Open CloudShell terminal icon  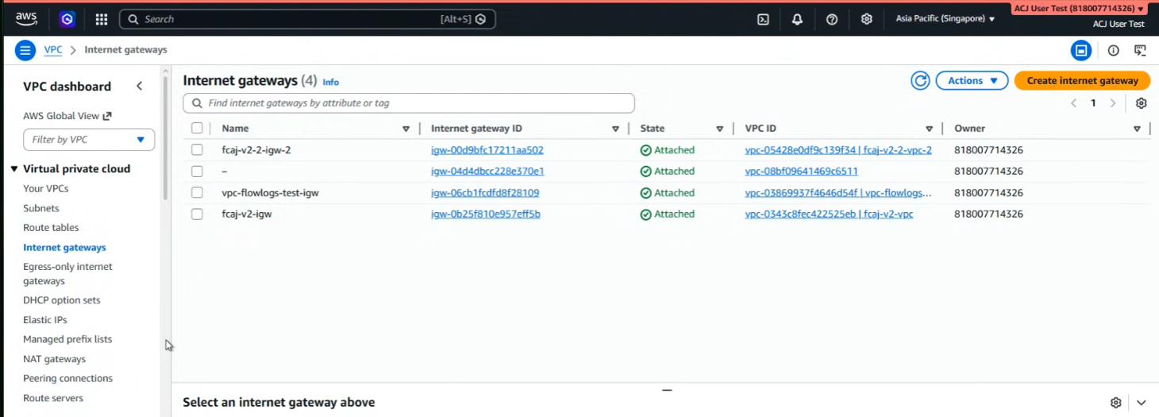tap(763, 19)
